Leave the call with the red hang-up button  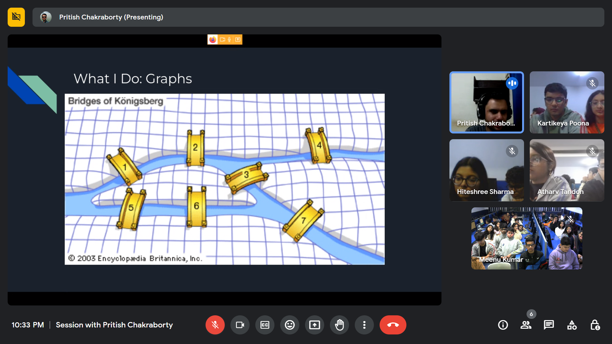point(393,325)
